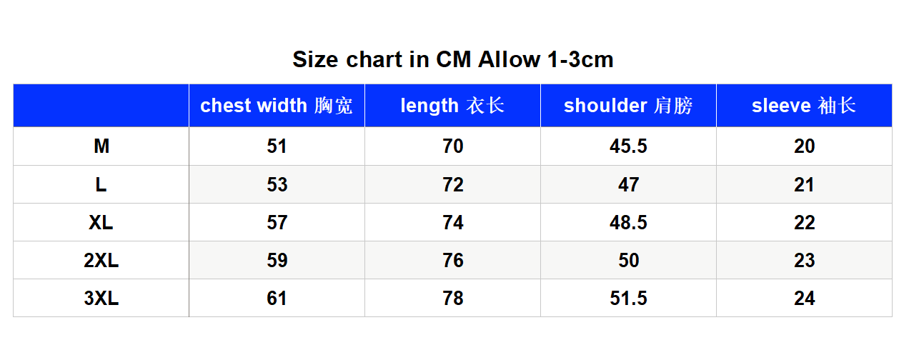Click chest width value 51 for M

pos(277,146)
